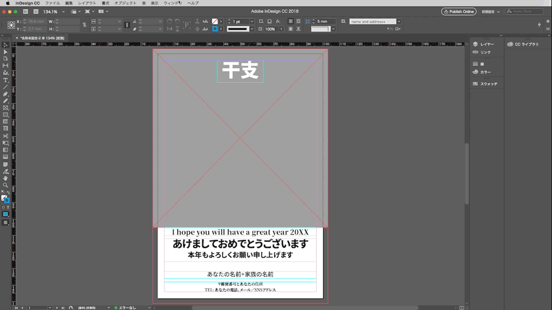Image resolution: width=552 pixels, height=310 pixels.
Task: Open the Color panel (カラー)
Action: [482, 72]
